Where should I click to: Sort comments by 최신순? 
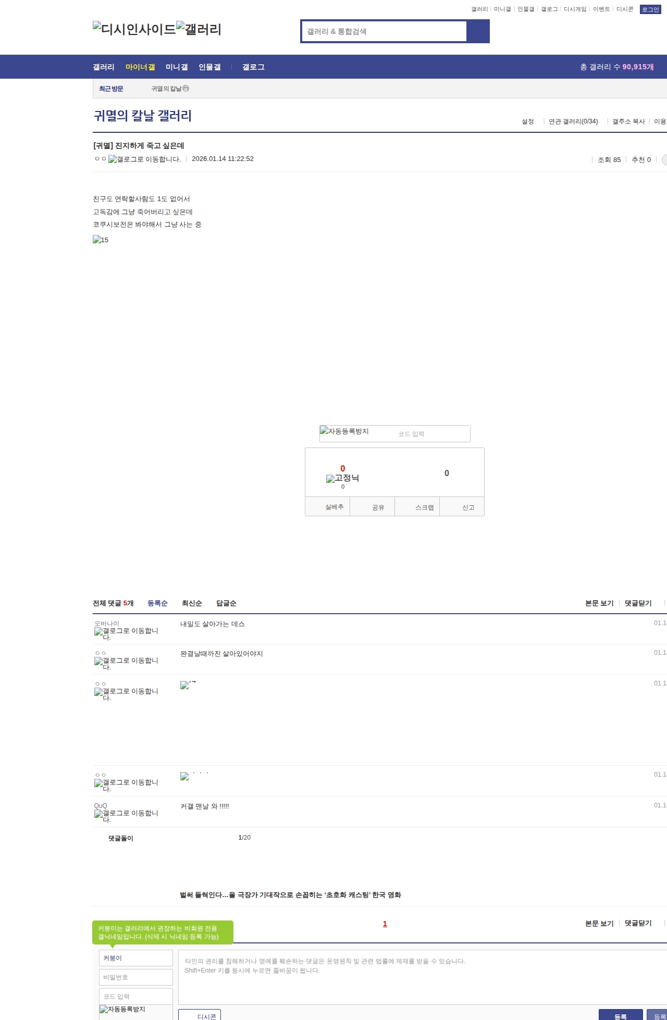pyautogui.click(x=192, y=603)
